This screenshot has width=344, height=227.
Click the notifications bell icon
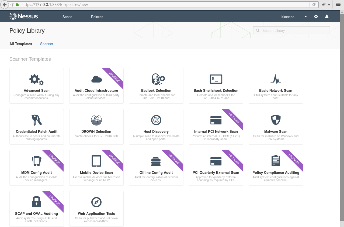click(327, 17)
